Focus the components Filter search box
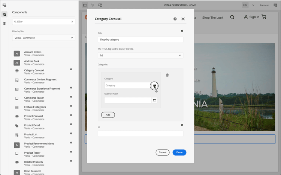Screen dimensions: 281x175 click(43, 22)
